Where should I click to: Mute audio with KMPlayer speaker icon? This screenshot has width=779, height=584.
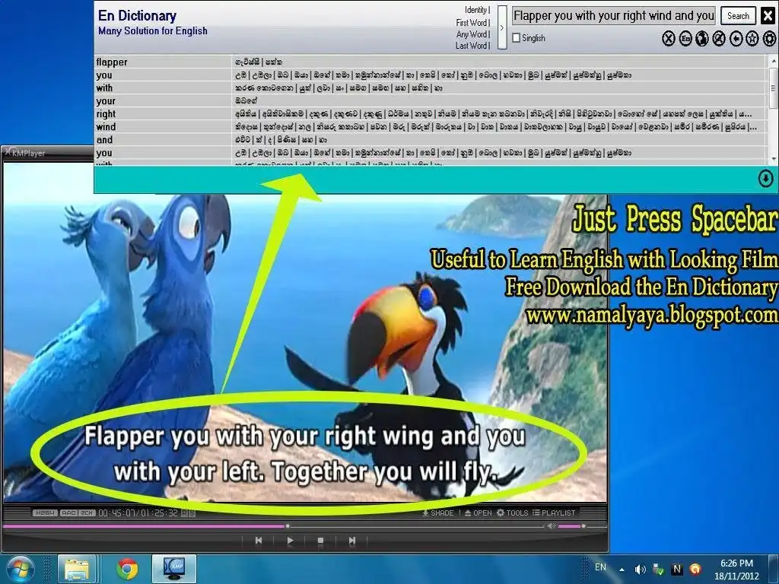pos(552,525)
